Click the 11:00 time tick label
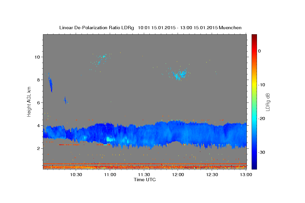This screenshot has height=203, width=305. [x=110, y=175]
